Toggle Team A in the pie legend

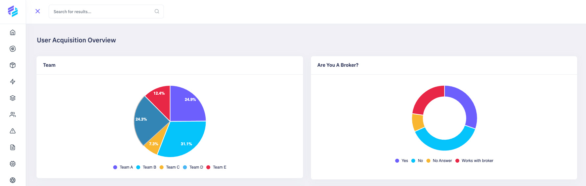(123, 167)
